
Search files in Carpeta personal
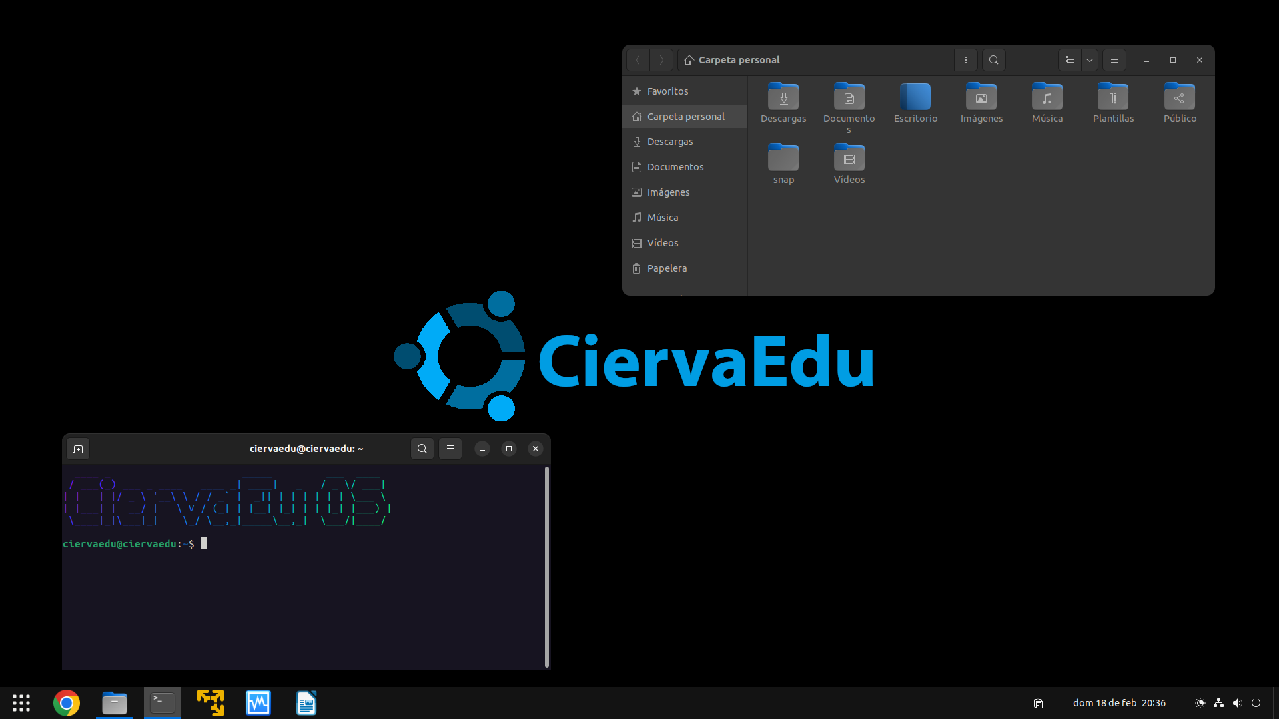tap(993, 60)
